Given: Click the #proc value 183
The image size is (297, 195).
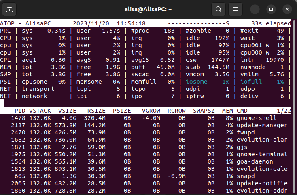Looking at the screenshot, I should point(169,31).
